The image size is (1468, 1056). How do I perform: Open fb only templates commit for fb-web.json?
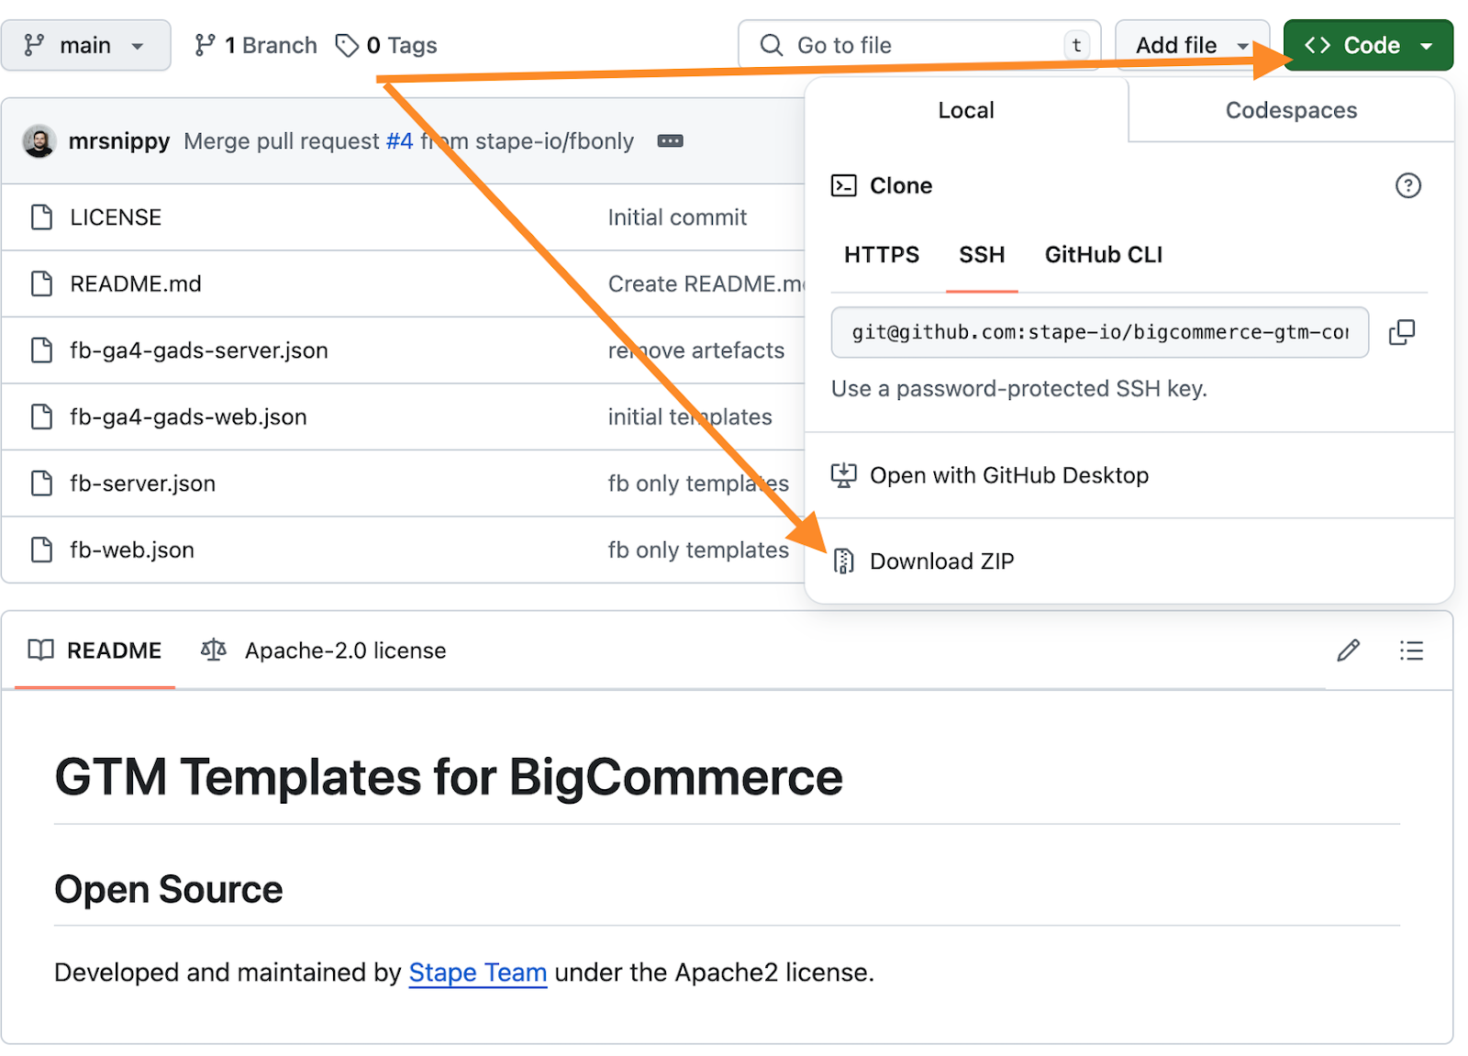click(x=698, y=550)
